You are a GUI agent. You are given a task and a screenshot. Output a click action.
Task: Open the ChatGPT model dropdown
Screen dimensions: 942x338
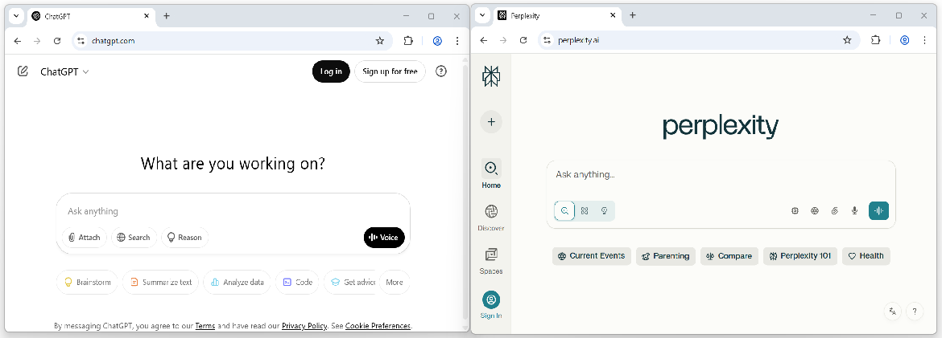(x=65, y=71)
